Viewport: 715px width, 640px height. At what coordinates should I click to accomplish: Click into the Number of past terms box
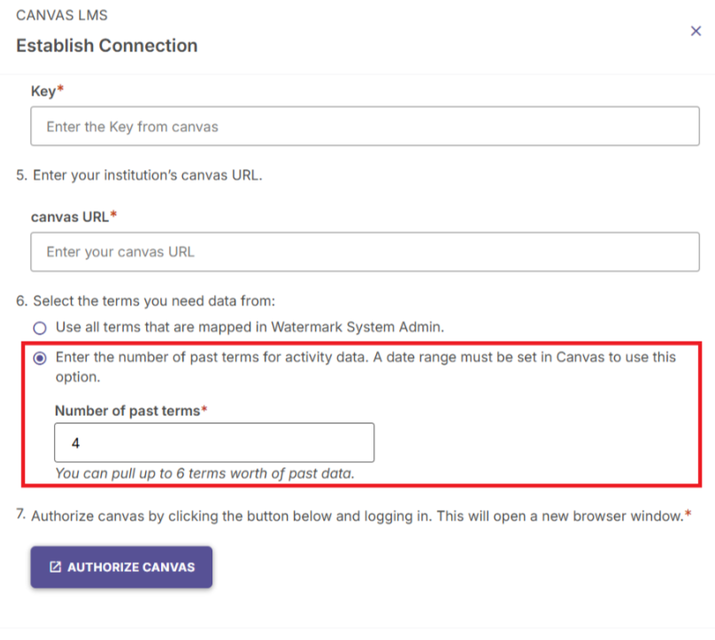(x=214, y=443)
